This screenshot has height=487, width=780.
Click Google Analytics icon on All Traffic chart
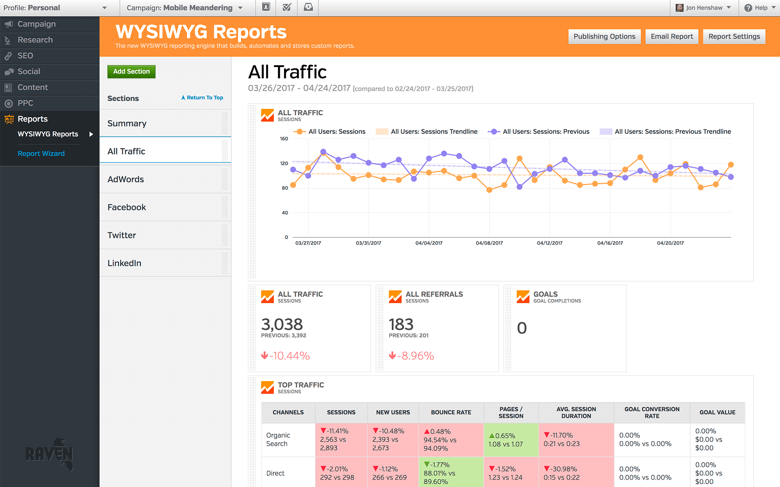pyautogui.click(x=267, y=115)
